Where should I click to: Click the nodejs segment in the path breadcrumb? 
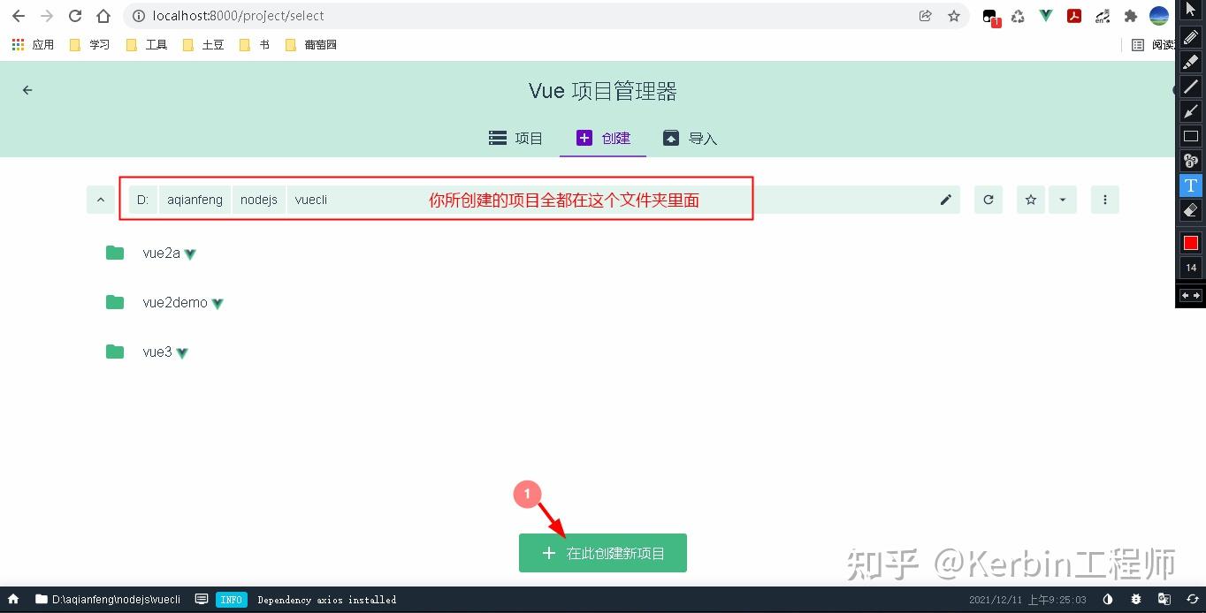[258, 200]
